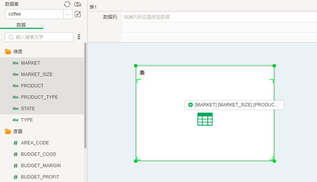This screenshot has width=317, height=182.
Task: Open the coffee dataset dropdown
Action: (68, 14)
